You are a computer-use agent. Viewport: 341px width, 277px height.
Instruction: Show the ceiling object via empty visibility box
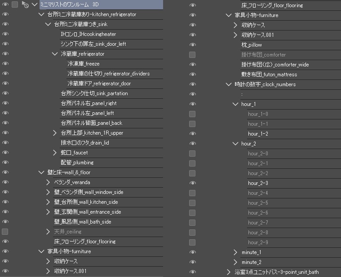point(5,232)
